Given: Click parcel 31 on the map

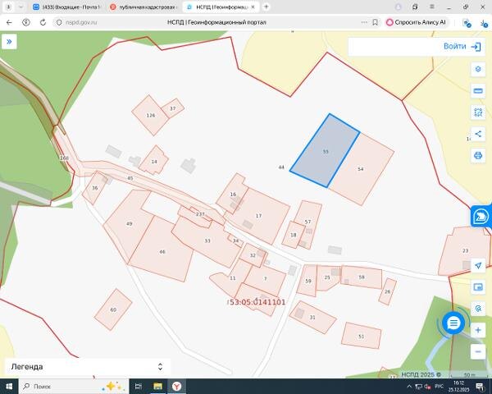Looking at the screenshot, I should click(x=312, y=318).
